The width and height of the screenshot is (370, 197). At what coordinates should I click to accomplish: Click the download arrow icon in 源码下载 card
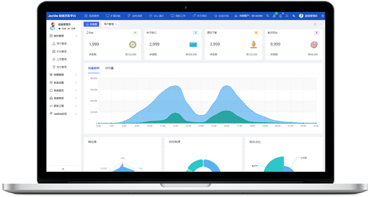point(254,44)
